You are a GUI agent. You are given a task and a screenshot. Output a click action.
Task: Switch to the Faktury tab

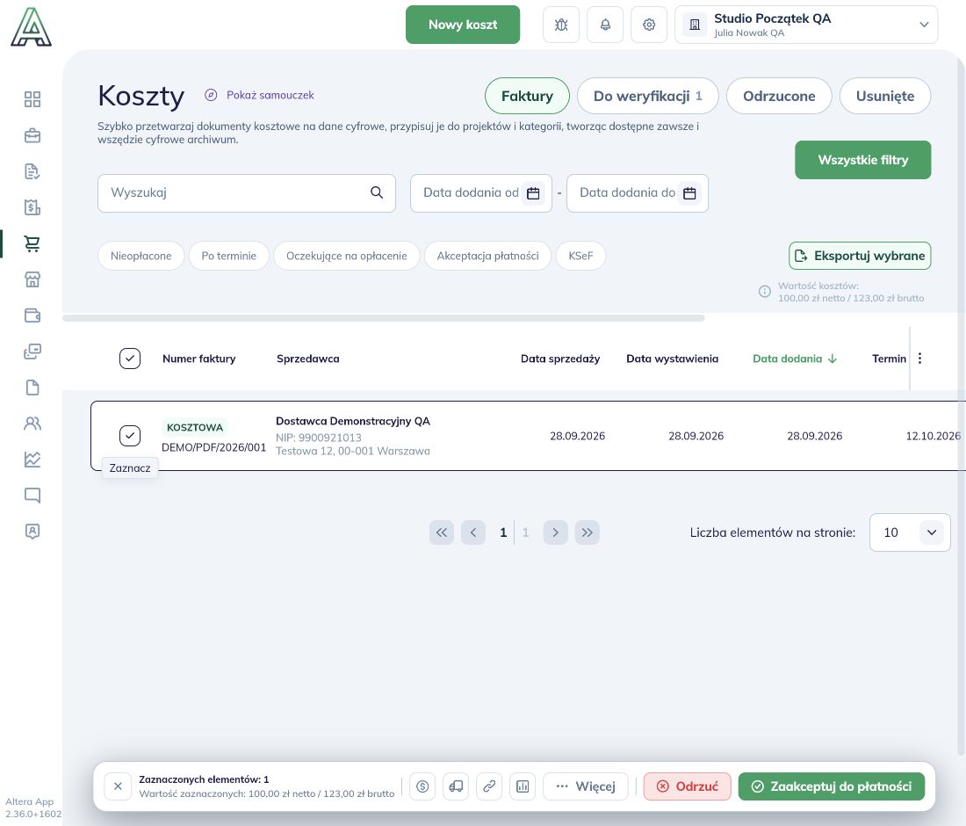point(528,96)
